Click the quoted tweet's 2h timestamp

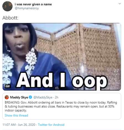[x=56, y=97]
